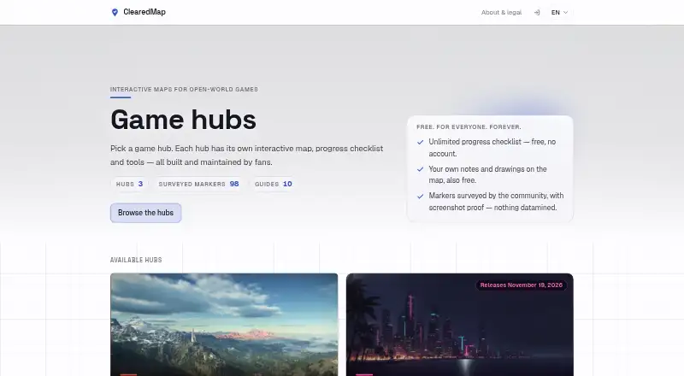Open the mountain landscape game hub card

(x=224, y=325)
